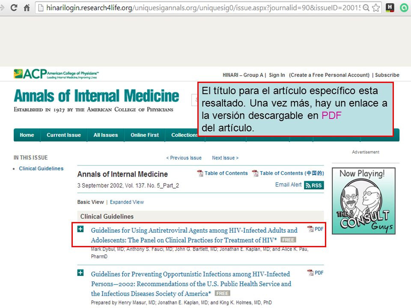Viewport: 411px width, 308px height.
Task: Go to Previous Issue link
Action: (x=184, y=158)
